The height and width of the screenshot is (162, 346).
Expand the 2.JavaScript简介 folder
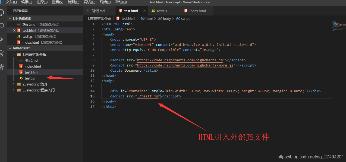click(x=14, y=84)
